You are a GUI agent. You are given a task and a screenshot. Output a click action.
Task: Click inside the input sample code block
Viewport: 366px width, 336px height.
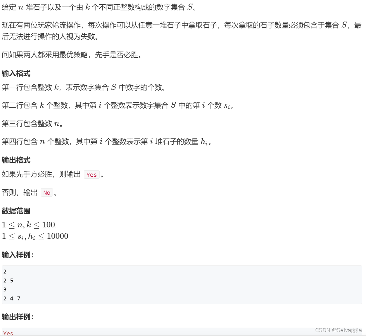pos(182,285)
